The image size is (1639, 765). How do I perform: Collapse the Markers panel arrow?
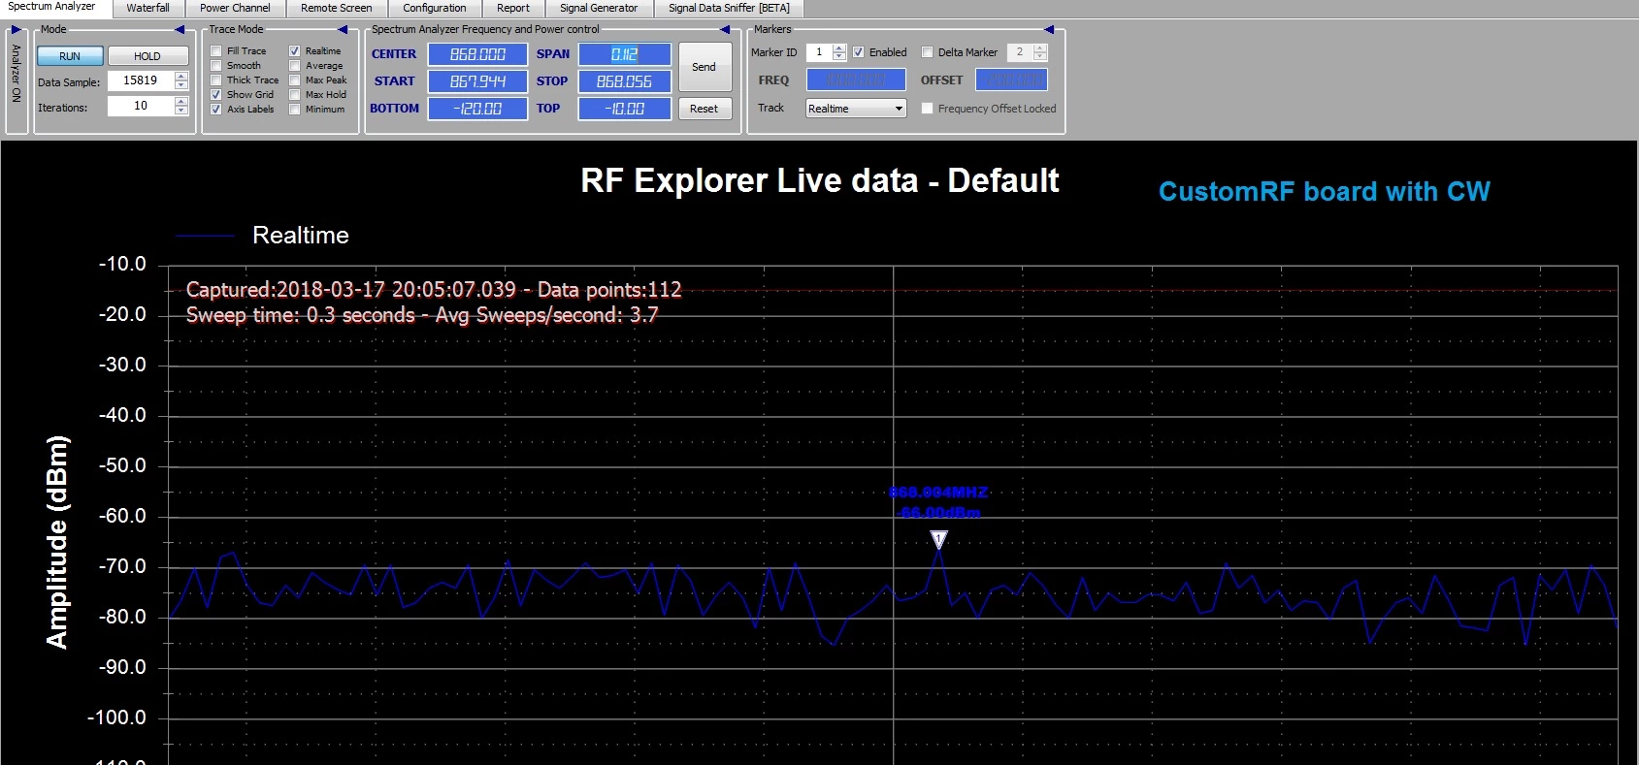[x=1051, y=30]
